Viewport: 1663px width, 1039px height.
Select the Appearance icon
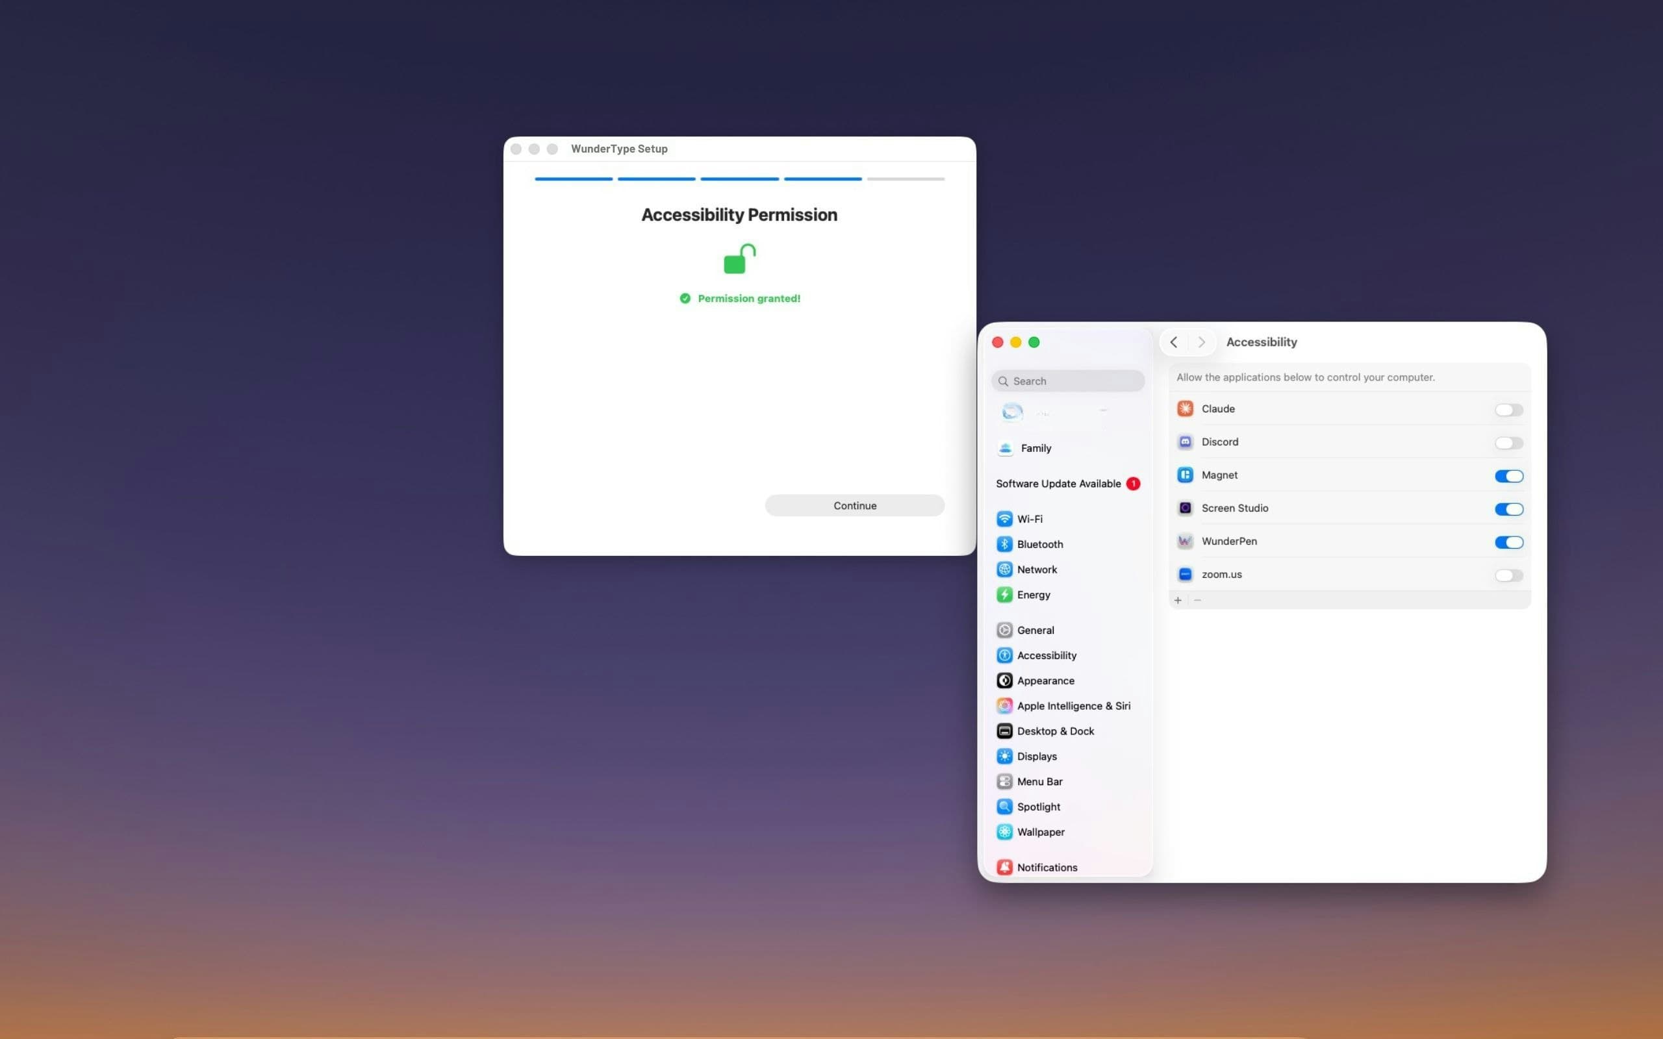pyautogui.click(x=1005, y=681)
